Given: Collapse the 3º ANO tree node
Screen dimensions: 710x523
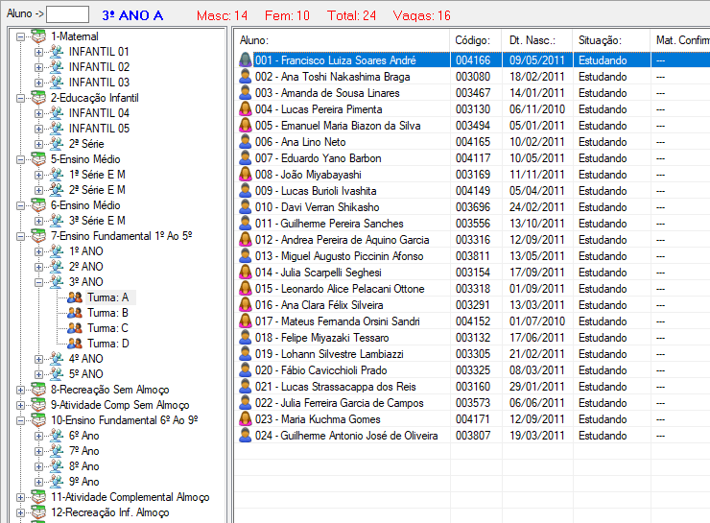Looking at the screenshot, I should click(x=39, y=282).
